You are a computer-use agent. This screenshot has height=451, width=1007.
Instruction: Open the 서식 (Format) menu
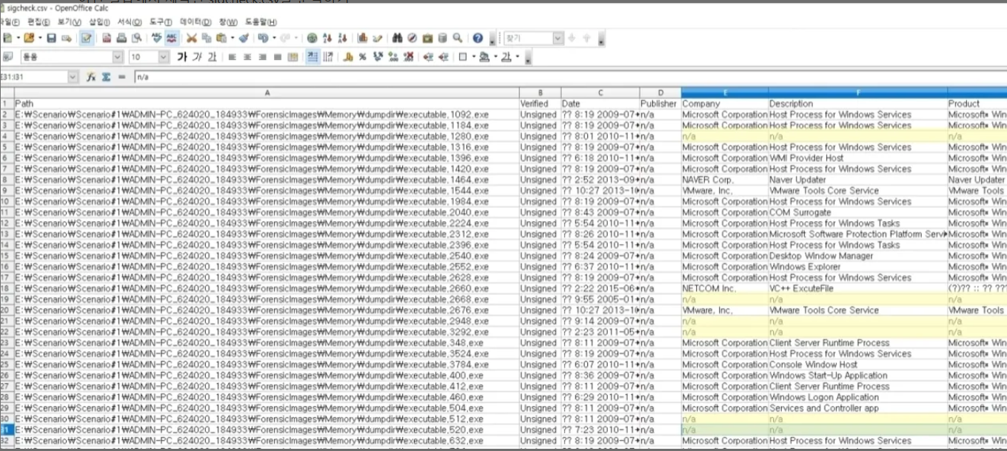click(130, 22)
